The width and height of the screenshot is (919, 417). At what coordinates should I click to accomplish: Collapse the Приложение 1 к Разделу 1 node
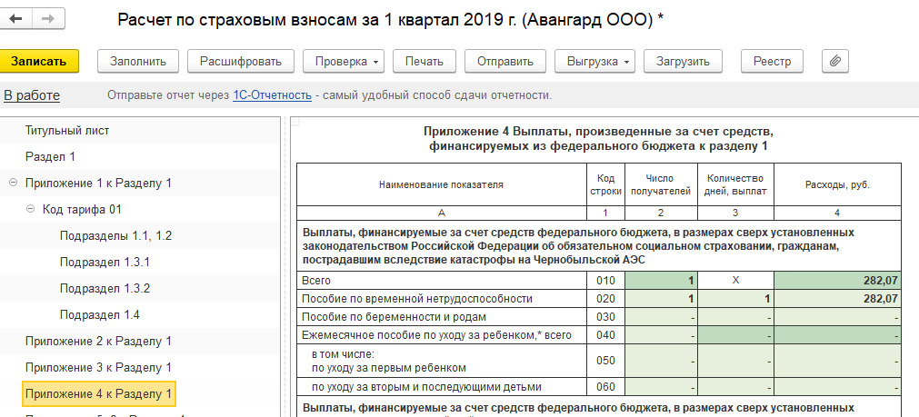[x=13, y=184]
